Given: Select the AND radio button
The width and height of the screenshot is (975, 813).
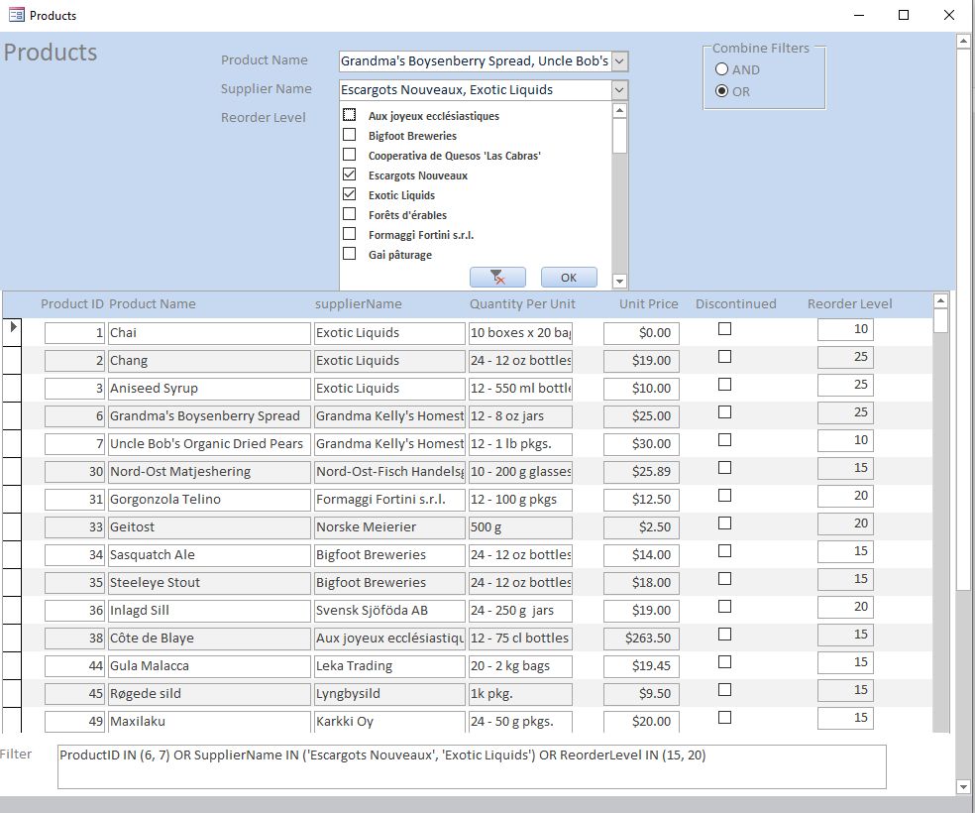Looking at the screenshot, I should coord(722,69).
